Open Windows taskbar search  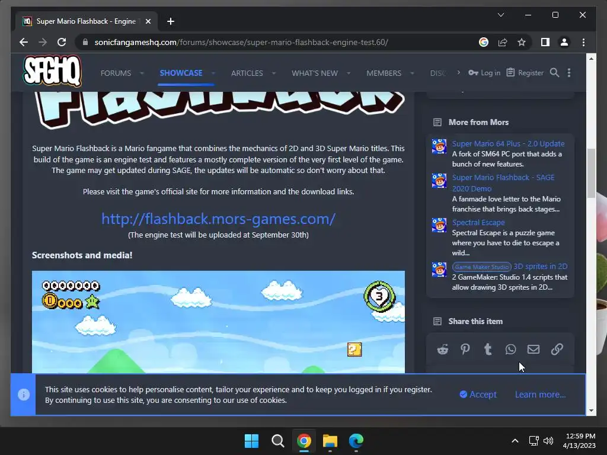pyautogui.click(x=278, y=441)
